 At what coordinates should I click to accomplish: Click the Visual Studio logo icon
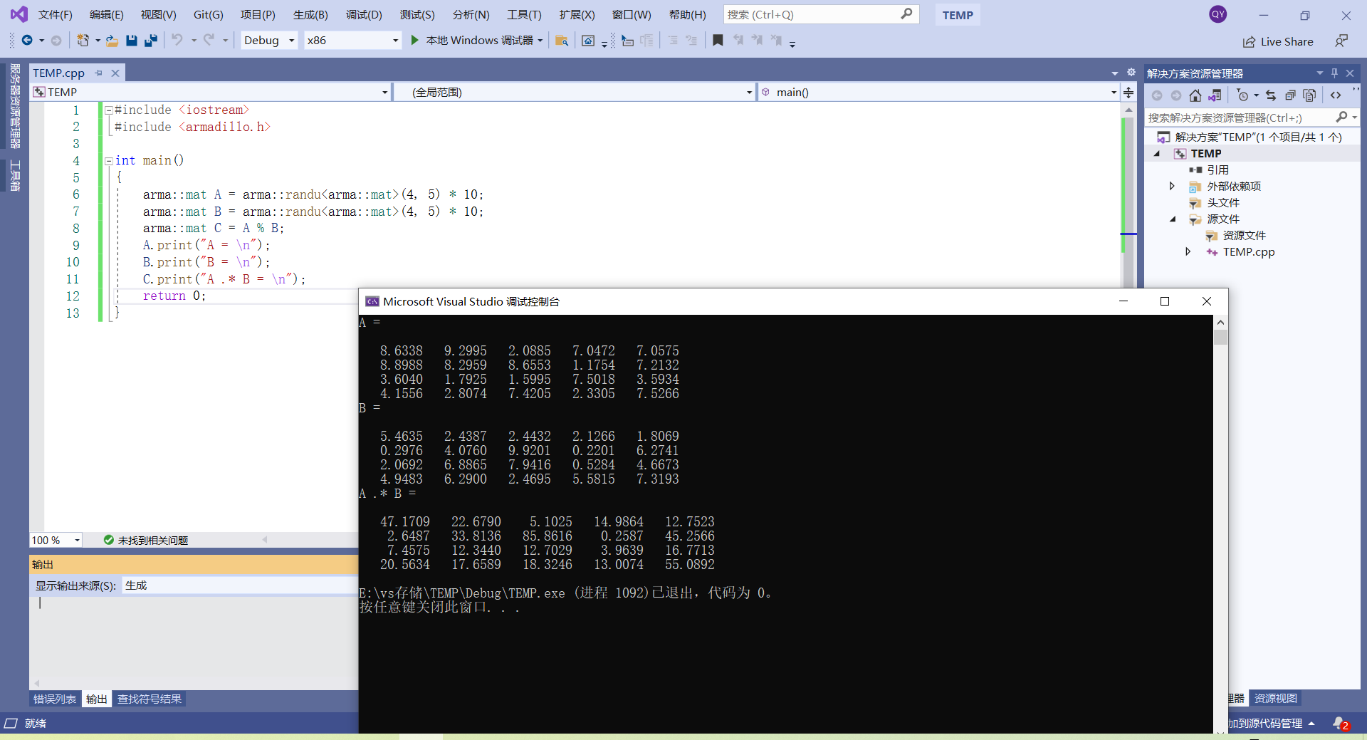point(19,14)
